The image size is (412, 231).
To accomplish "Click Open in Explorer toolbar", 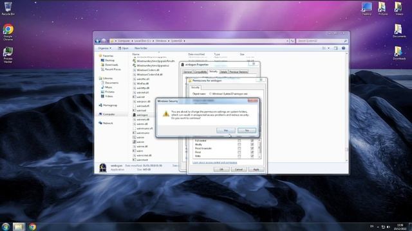I will tap(123, 48).
